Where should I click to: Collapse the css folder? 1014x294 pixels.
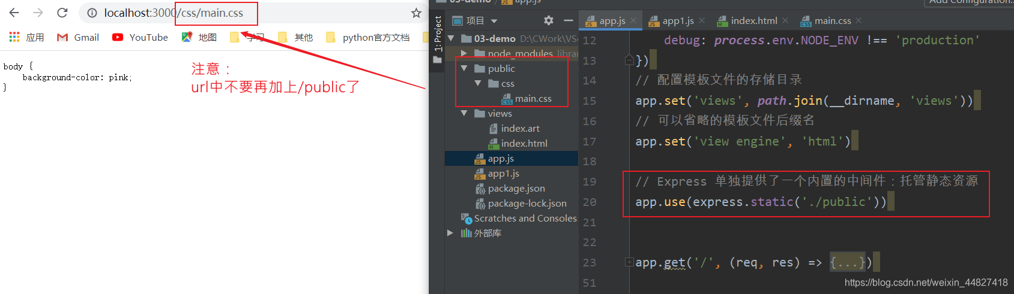[x=478, y=83]
